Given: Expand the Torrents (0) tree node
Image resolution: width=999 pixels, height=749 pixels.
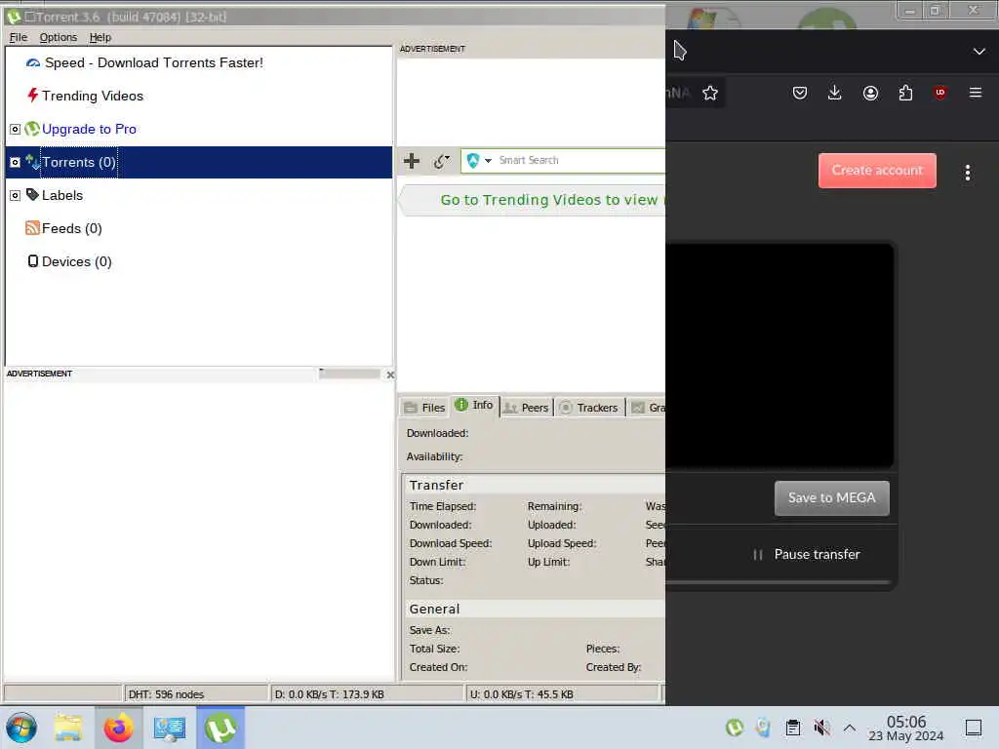Looking at the screenshot, I should point(15,163).
